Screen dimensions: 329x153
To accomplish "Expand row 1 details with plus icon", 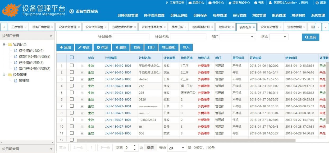I will (82, 66).
